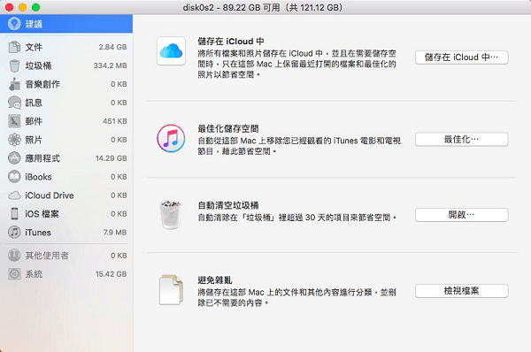Select the iTunes sidebar music note icon

pyautogui.click(x=14, y=233)
